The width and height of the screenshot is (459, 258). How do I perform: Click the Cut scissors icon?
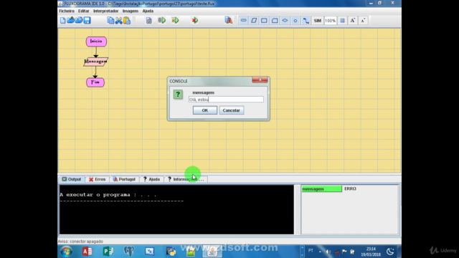coord(118,20)
